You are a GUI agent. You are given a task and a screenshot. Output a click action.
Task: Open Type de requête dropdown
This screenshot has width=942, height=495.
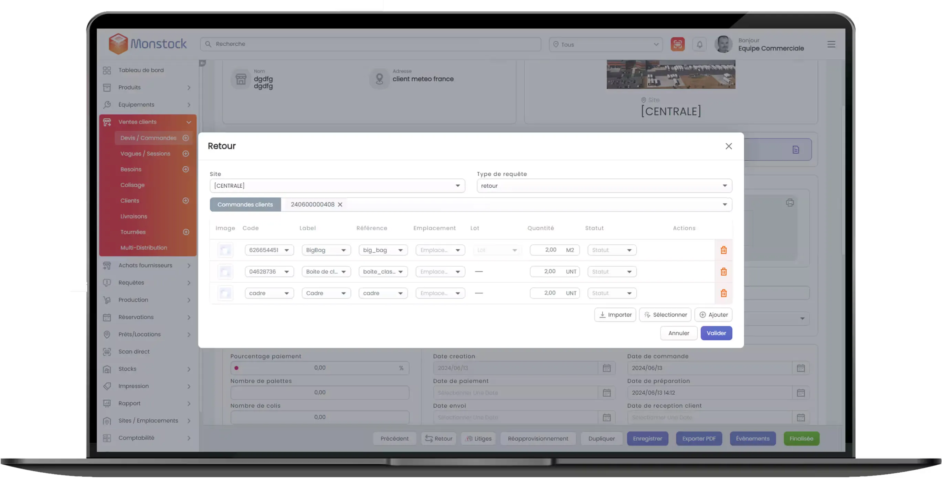(x=604, y=186)
